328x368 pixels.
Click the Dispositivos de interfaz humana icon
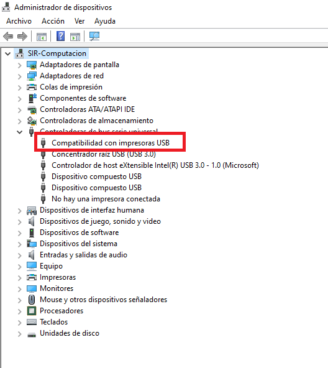(x=32, y=211)
